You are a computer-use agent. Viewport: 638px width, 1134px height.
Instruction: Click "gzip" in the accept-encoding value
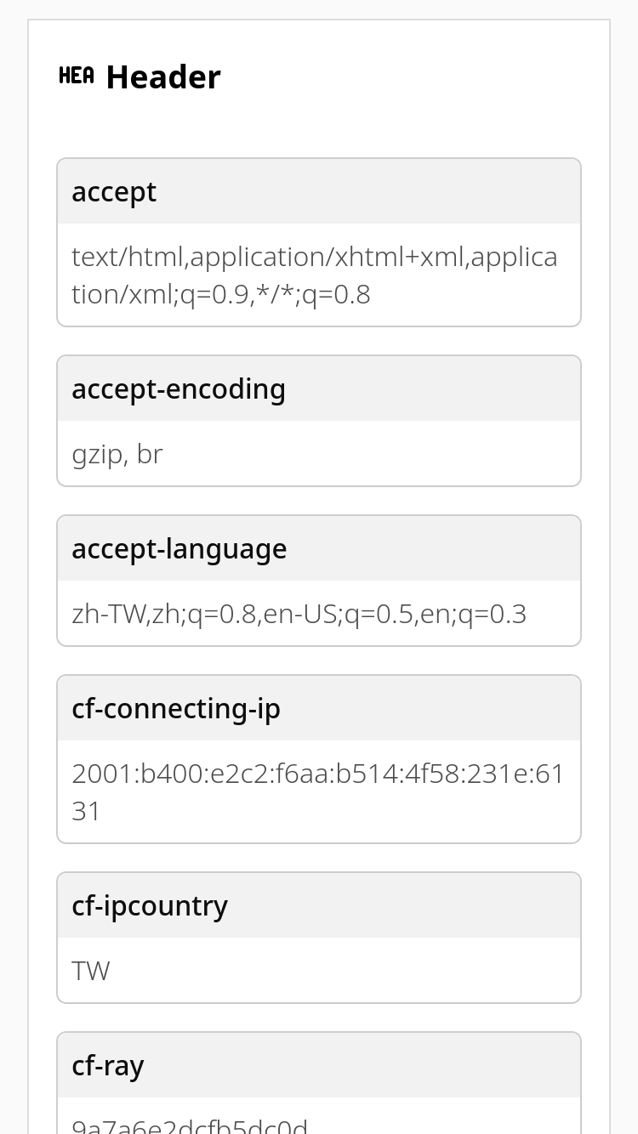coord(97,455)
